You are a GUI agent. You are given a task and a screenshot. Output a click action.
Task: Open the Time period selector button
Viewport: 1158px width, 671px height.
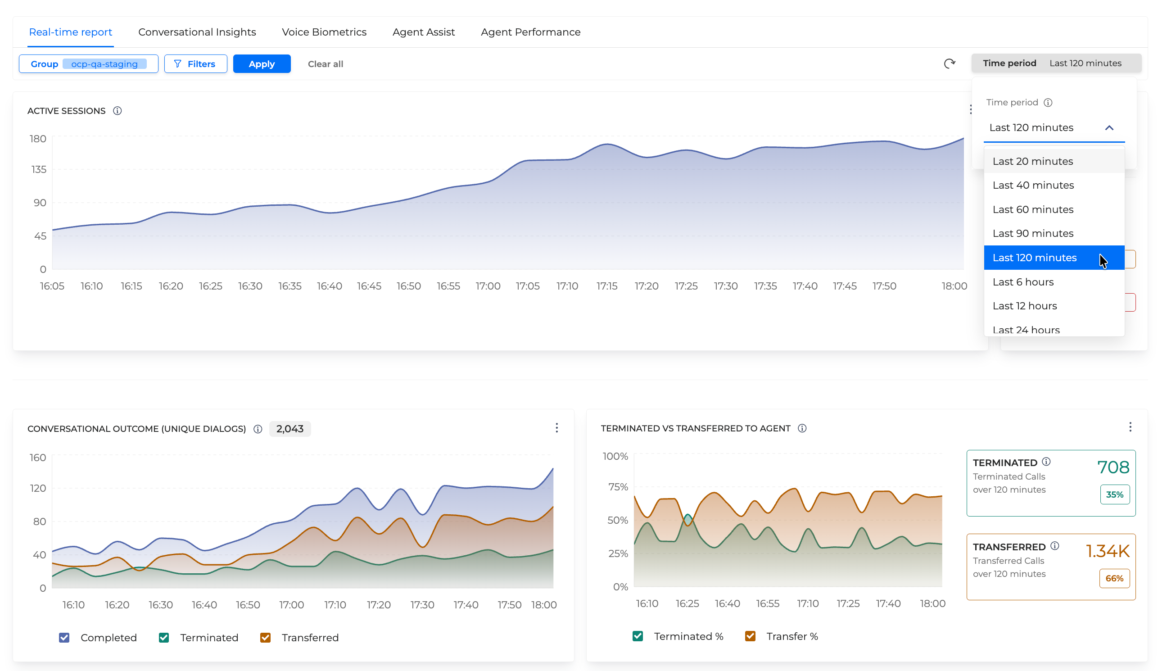click(1055, 63)
